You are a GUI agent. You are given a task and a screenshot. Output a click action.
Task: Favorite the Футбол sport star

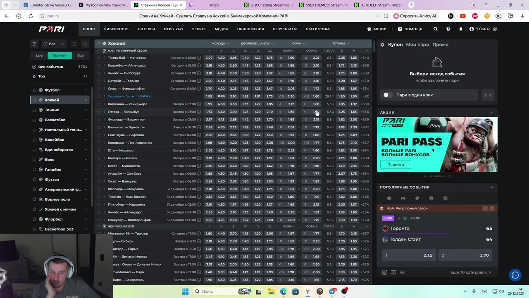[x=34, y=90]
